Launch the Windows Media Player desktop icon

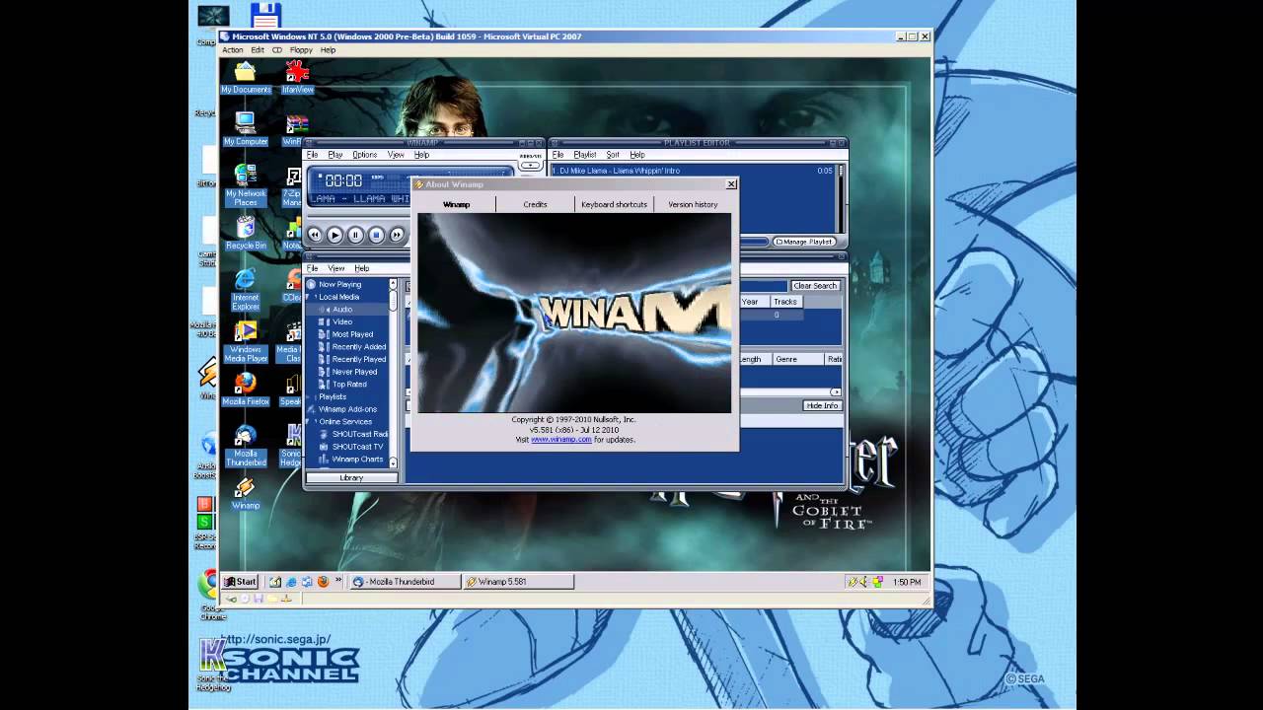pyautogui.click(x=246, y=341)
